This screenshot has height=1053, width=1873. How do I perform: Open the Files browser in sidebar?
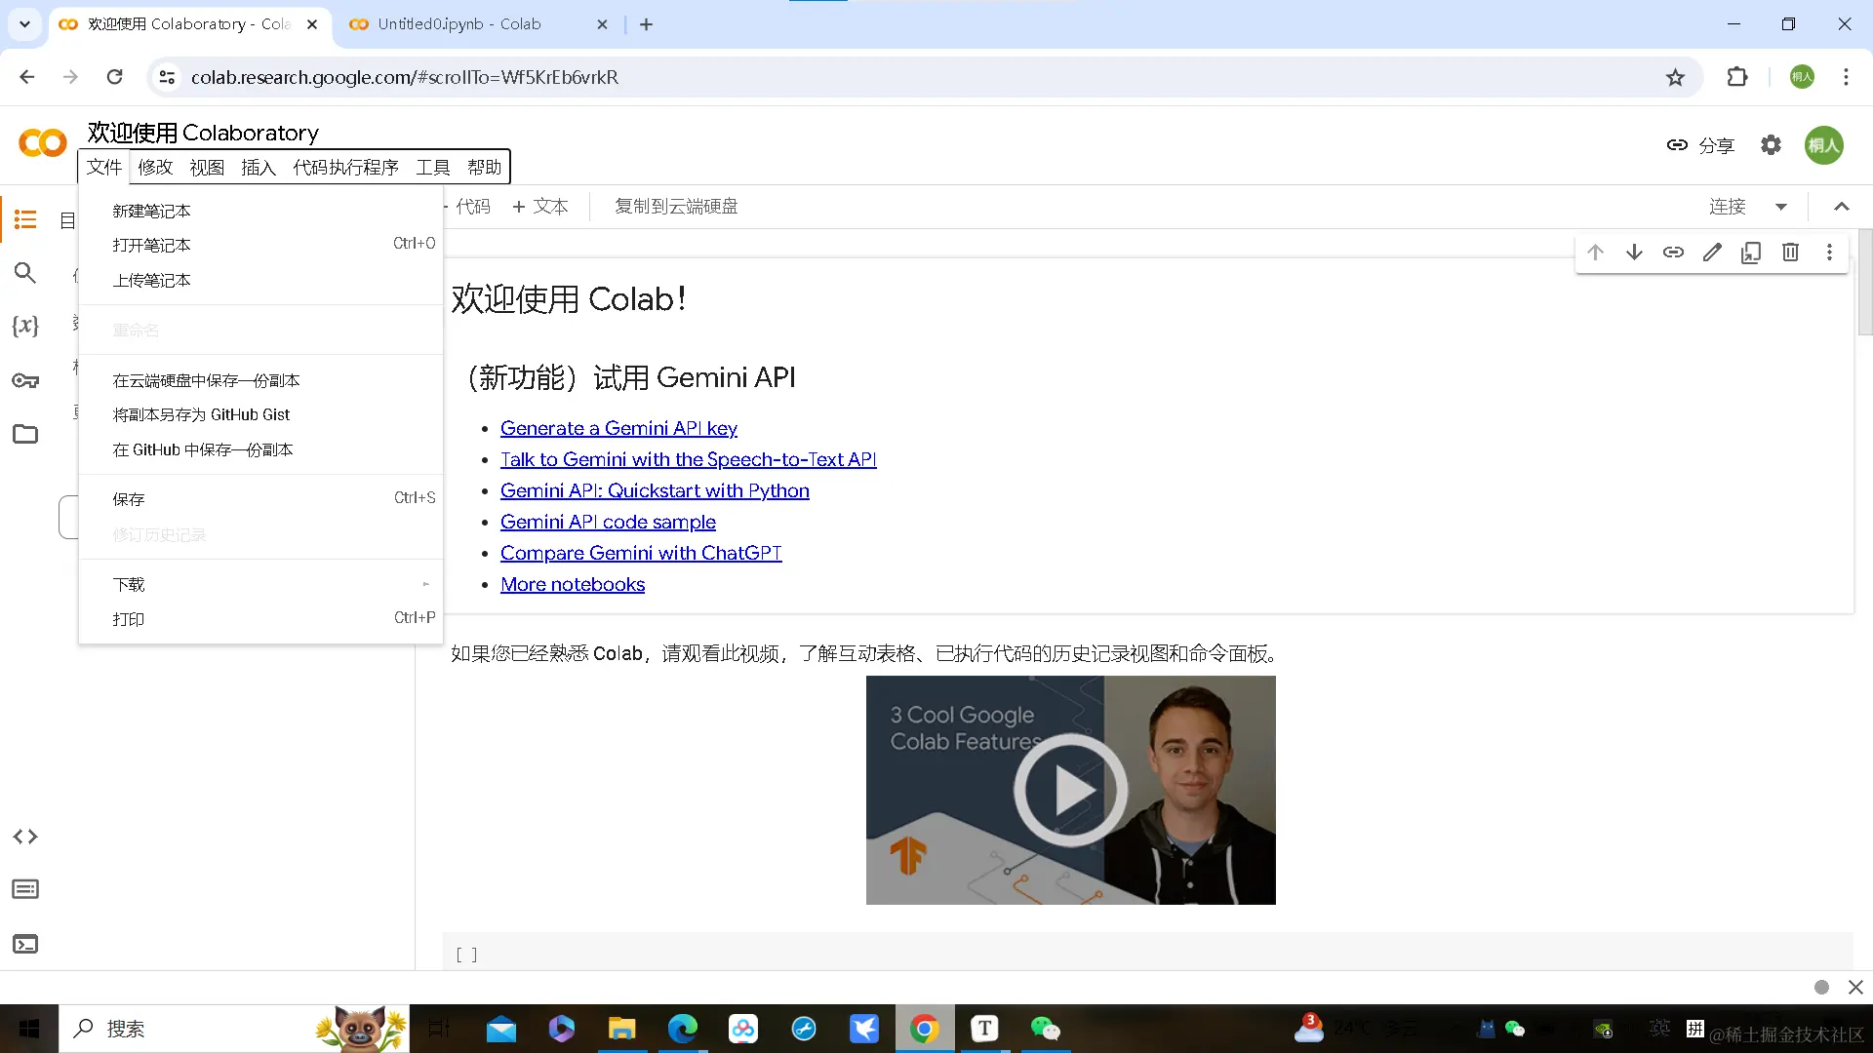pos(25,434)
